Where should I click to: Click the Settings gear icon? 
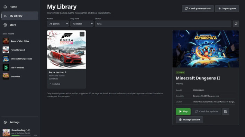click(x=5, y=122)
